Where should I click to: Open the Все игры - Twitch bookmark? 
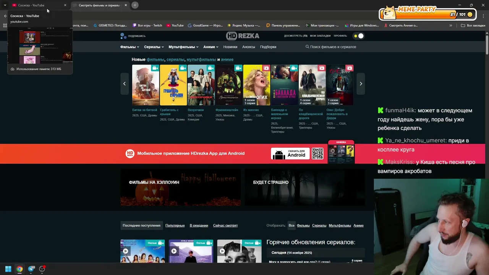[147, 26]
